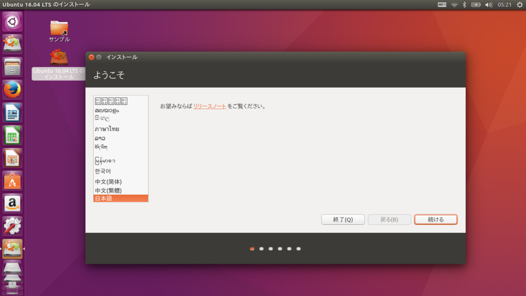The height and width of the screenshot is (296, 526).
Task: Minimize the インストール window
Action: click(99, 57)
